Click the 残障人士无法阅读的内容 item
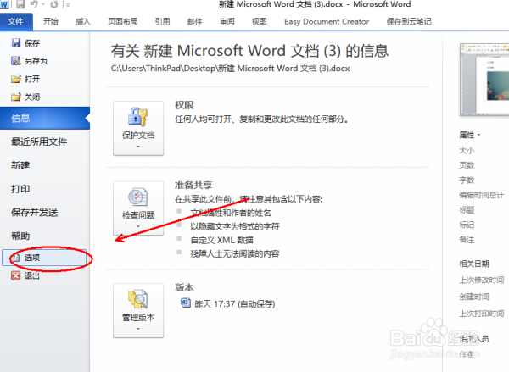Viewport: 509px width, 372px height. tap(235, 253)
